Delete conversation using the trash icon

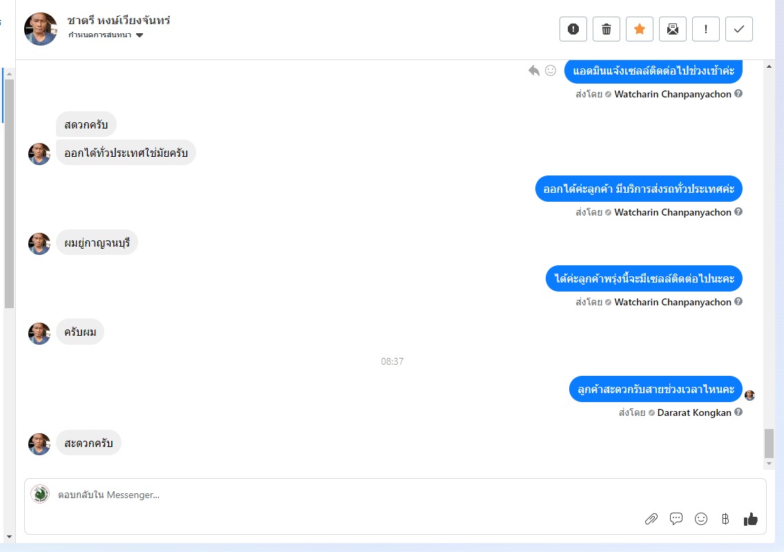[x=606, y=29]
